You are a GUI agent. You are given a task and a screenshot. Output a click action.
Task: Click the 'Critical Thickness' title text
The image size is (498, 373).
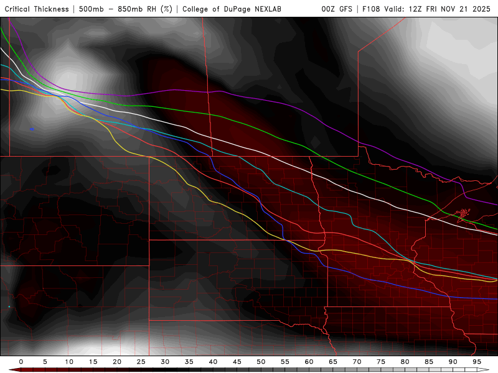point(37,9)
